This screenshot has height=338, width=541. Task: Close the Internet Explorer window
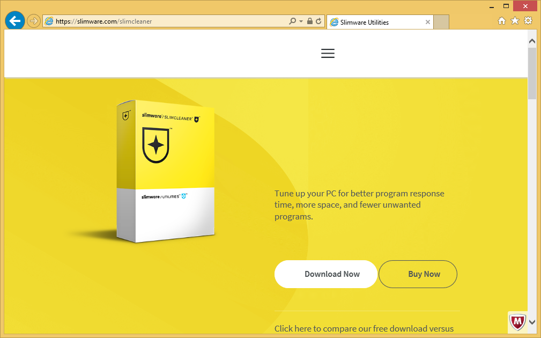point(525,6)
